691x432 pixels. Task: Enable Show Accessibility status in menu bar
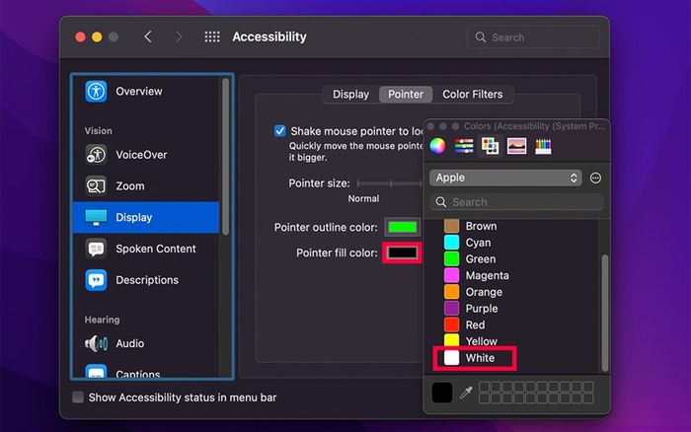coord(79,397)
